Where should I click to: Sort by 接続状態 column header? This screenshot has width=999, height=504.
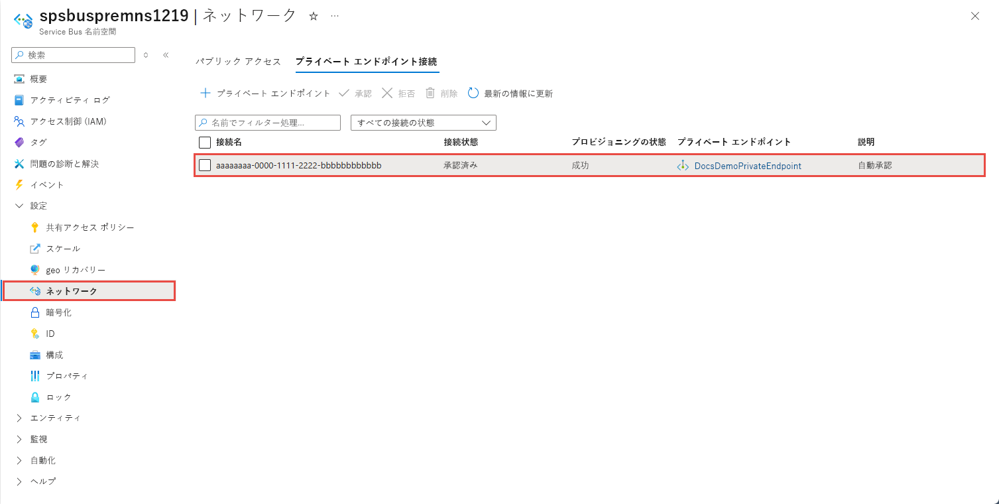[461, 143]
